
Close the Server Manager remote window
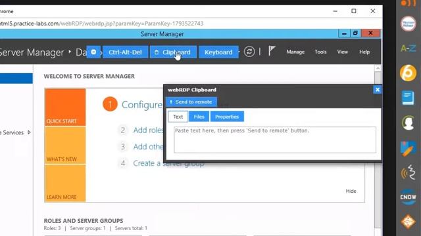[x=370, y=33]
